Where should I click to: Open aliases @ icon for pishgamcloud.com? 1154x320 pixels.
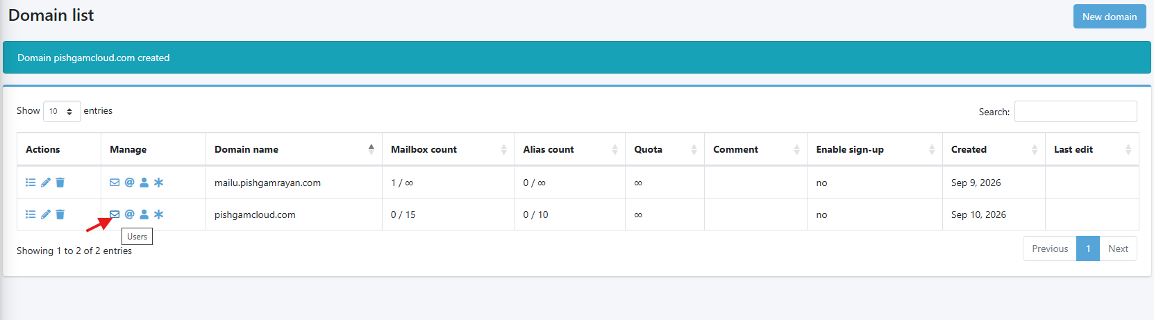pos(129,214)
